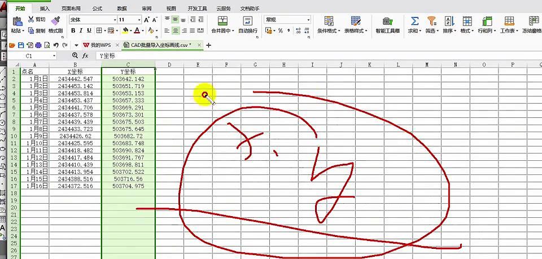Toggle horizontal center alignment

click(176, 30)
